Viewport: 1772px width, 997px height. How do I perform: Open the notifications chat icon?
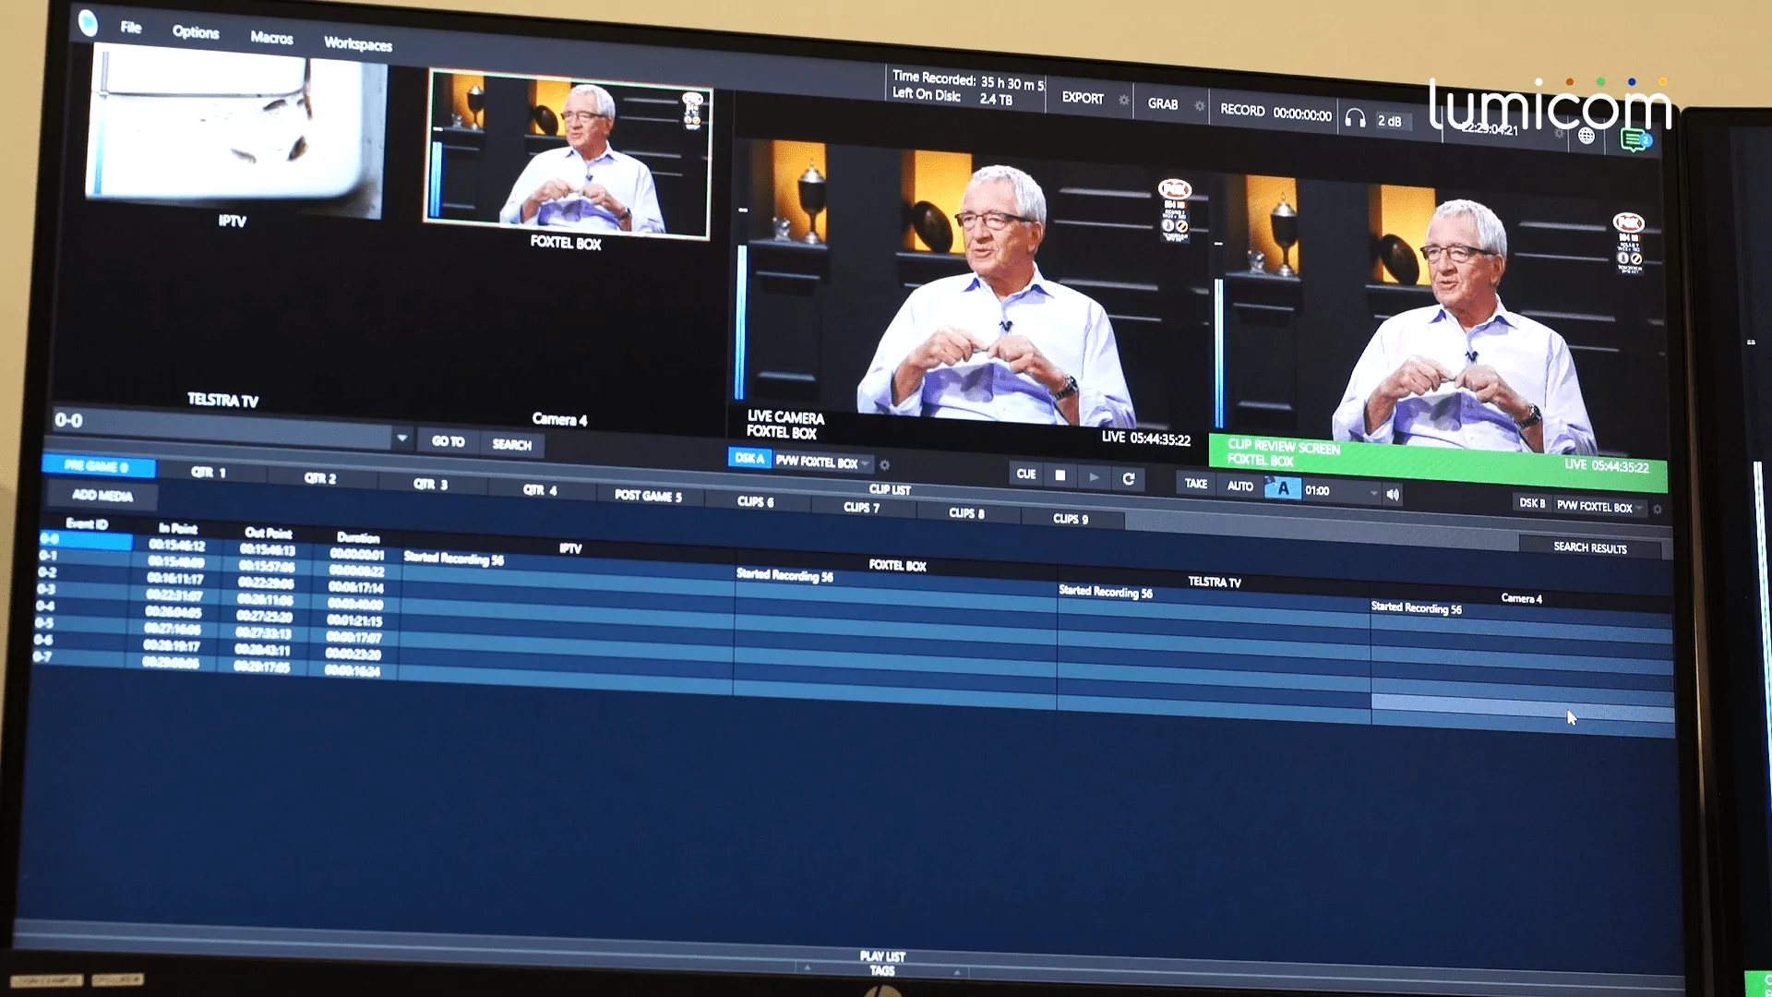point(1634,140)
